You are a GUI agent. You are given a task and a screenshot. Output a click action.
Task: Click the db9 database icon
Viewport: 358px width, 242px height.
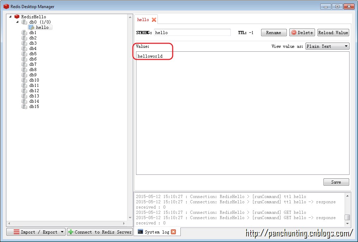pyautogui.click(x=24, y=75)
